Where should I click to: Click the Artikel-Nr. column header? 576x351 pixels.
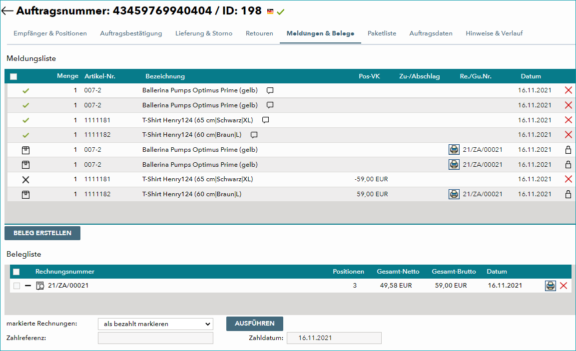pyautogui.click(x=100, y=76)
